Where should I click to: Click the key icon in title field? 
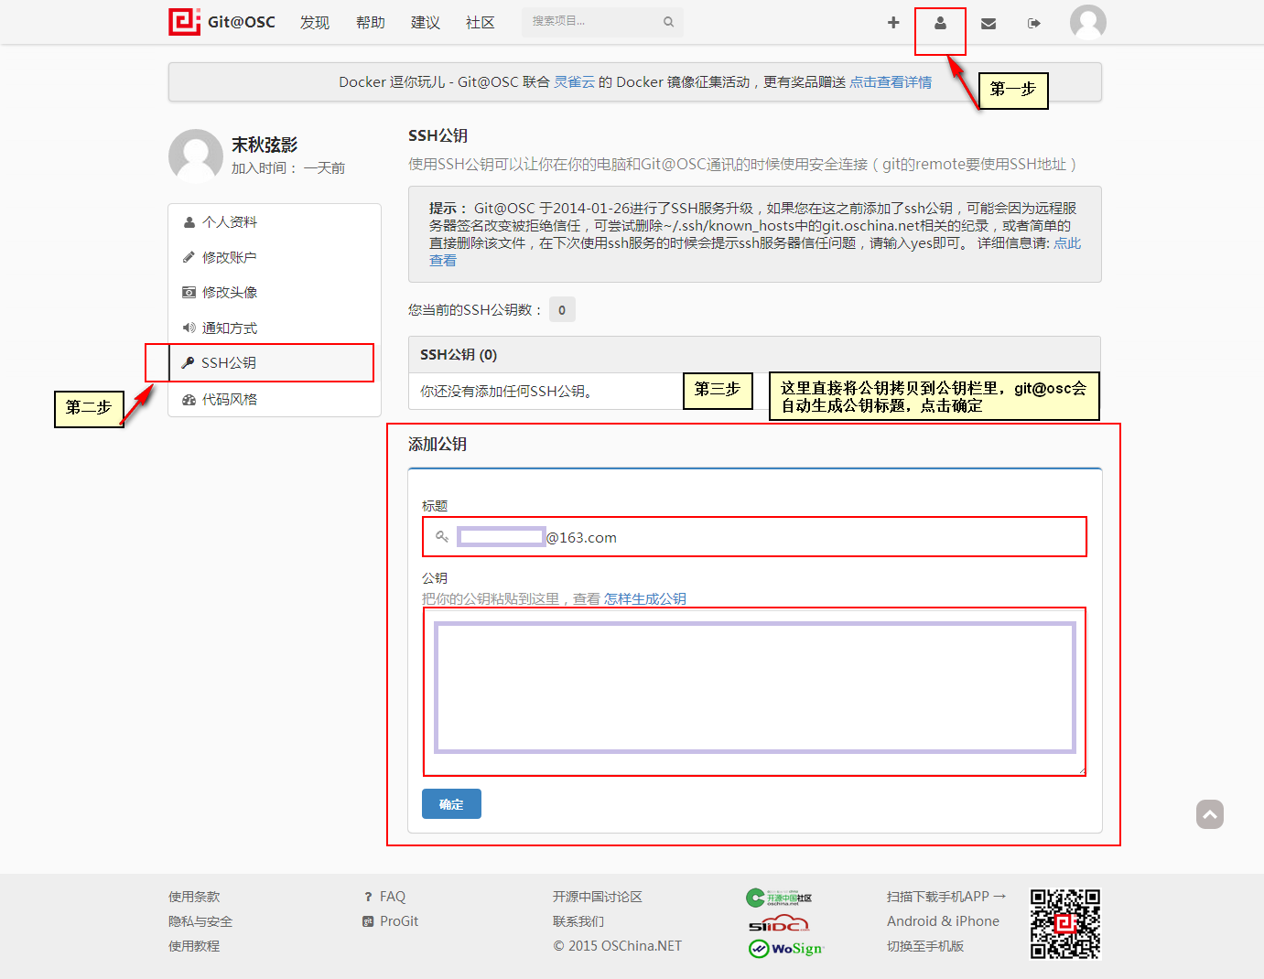coord(442,537)
